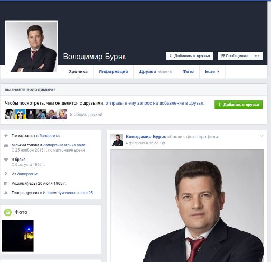This screenshot has width=271, height=262.
Task: Click the location pin hometown icon
Action: (6, 174)
